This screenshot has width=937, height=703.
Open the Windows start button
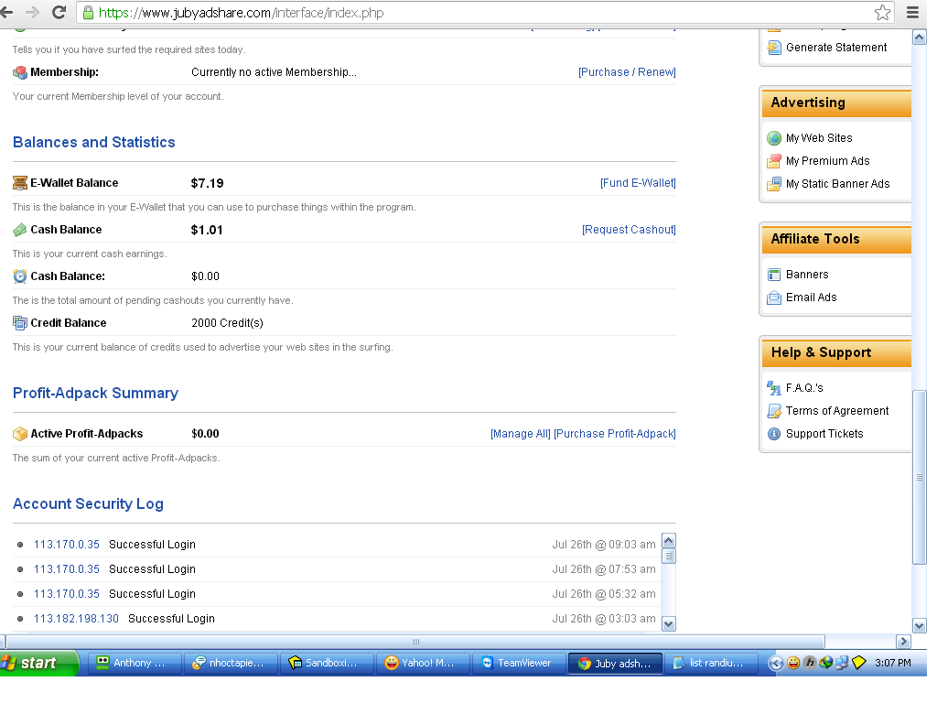38,663
